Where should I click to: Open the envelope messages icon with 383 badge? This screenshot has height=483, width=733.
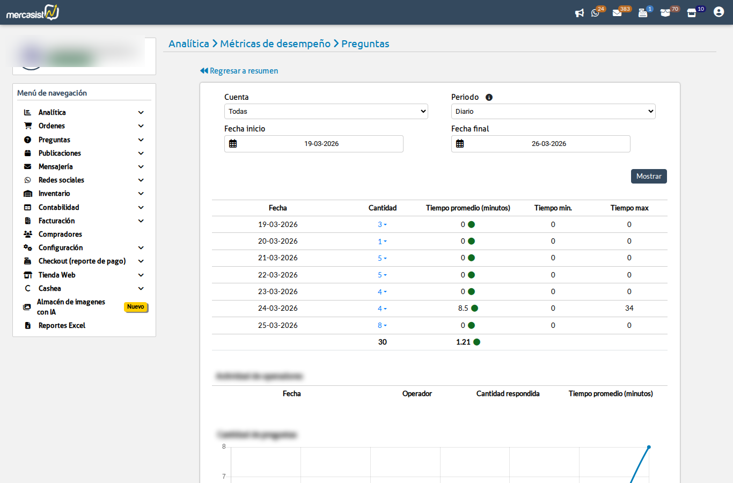click(x=617, y=13)
